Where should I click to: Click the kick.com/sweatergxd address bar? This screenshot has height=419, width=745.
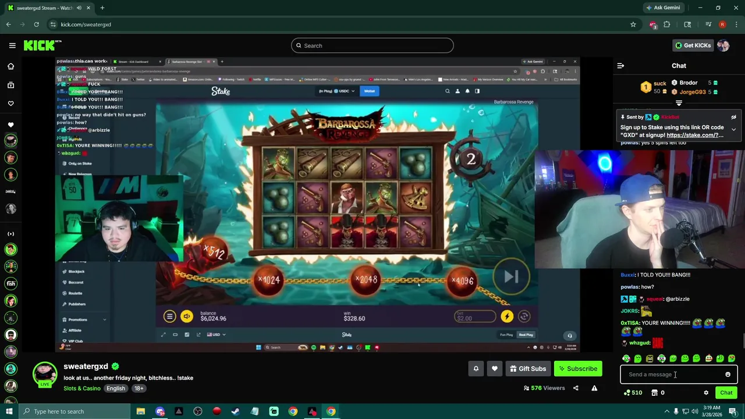[86, 24]
